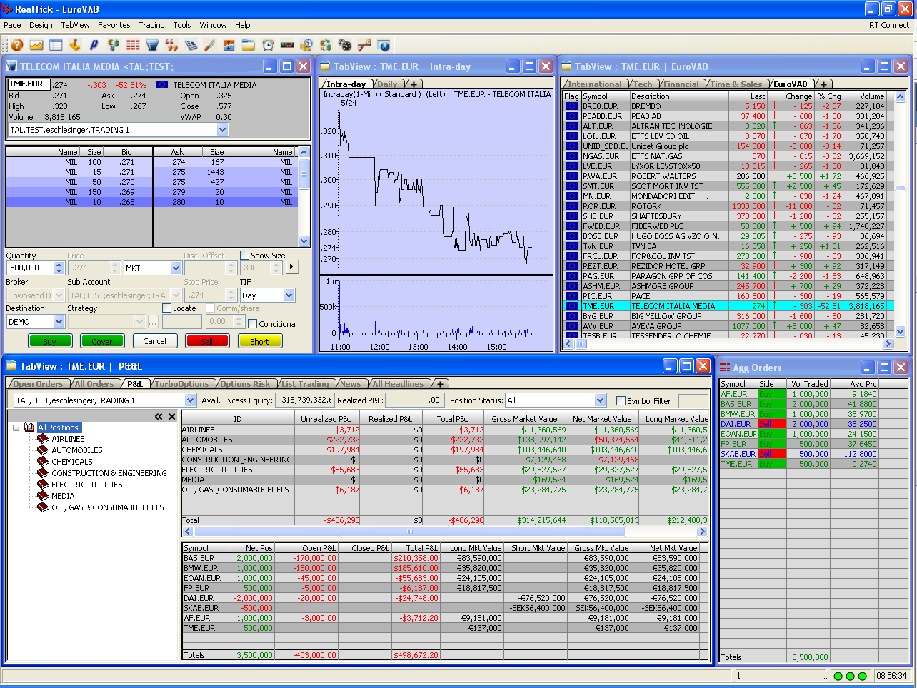917x688 pixels.
Task: Click the TELECOM ITALIA MEDIA window title icon
Action: pos(11,66)
